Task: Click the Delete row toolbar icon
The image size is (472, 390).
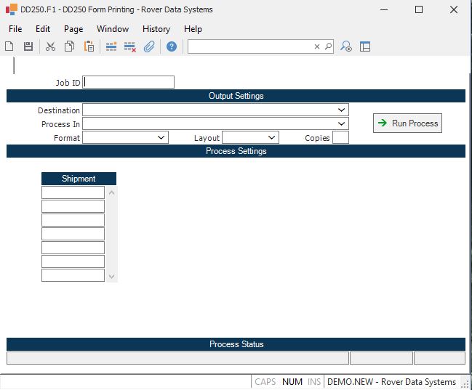Action: tap(130, 46)
